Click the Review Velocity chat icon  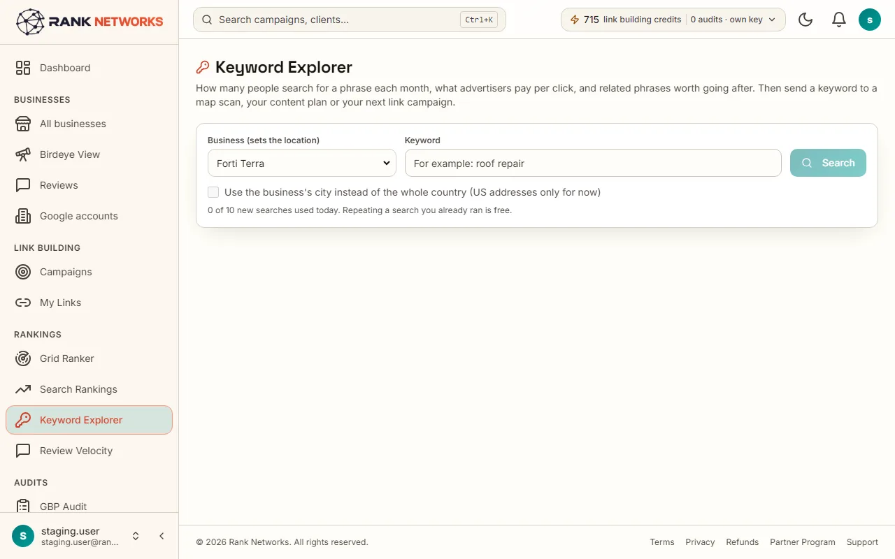tap(23, 451)
